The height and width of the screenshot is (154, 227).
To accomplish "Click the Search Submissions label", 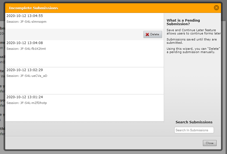I will point(194,122).
